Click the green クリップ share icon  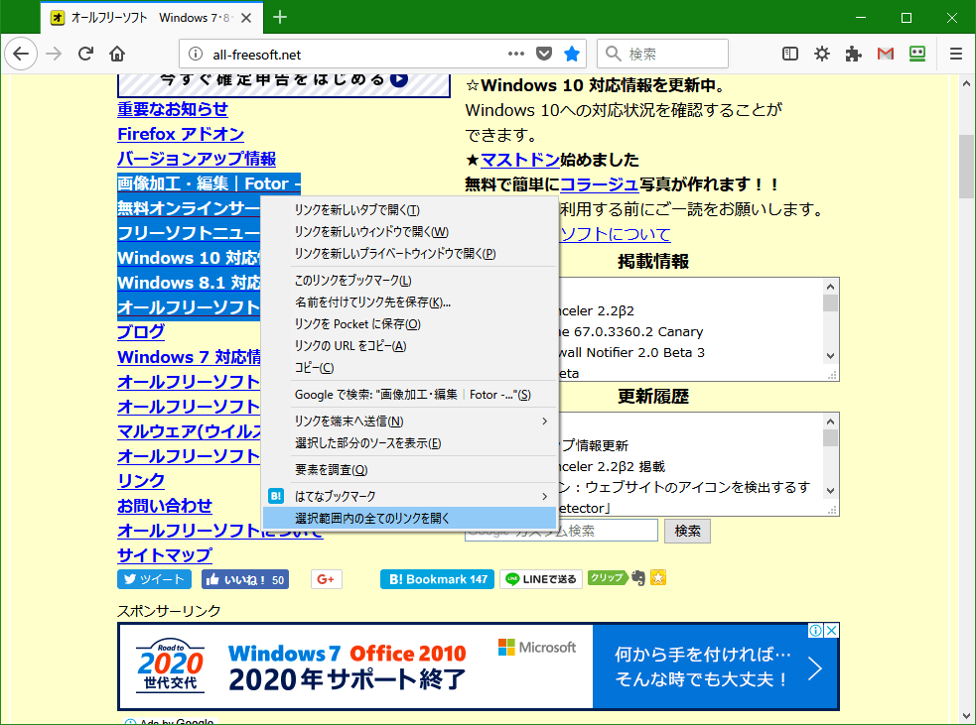pyautogui.click(x=607, y=578)
